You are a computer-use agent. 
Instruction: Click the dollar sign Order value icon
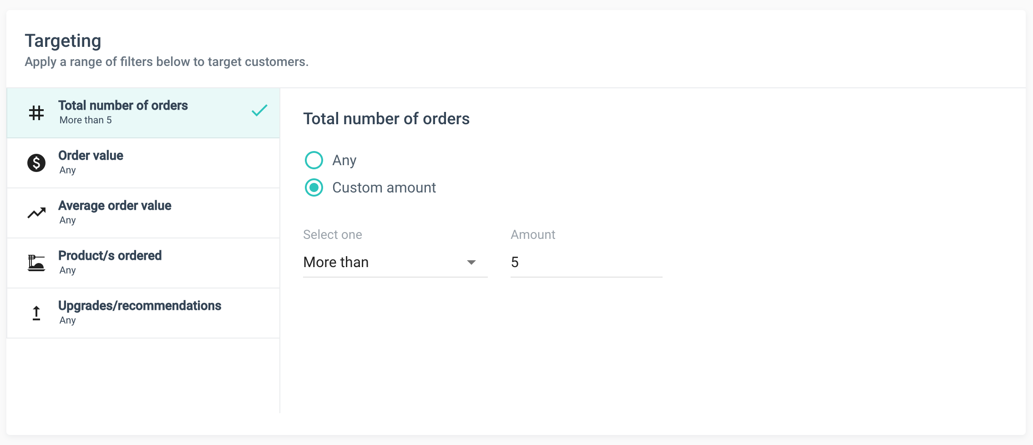[36, 163]
